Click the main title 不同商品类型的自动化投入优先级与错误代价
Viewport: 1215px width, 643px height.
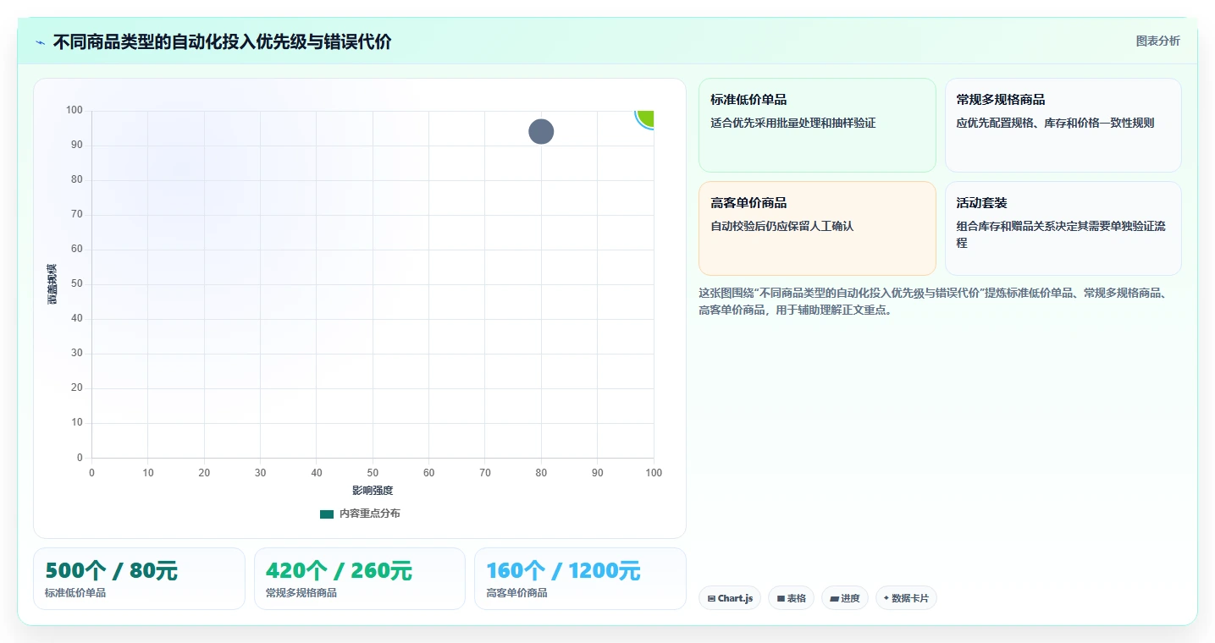click(x=222, y=42)
